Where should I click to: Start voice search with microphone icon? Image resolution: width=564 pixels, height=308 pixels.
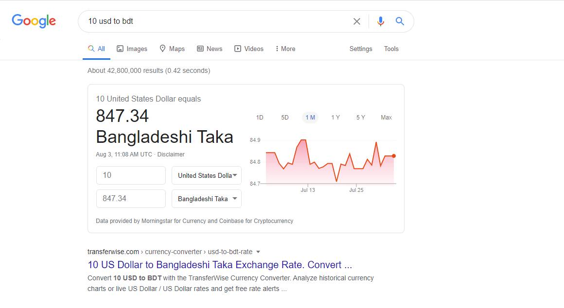tap(381, 21)
